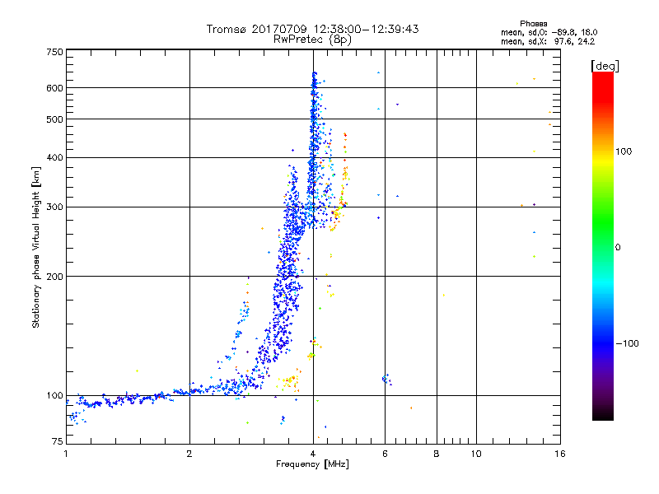Viewport: 659px width, 494px height.
Task: Click the 'Phases' heading text
Action: 533,24
